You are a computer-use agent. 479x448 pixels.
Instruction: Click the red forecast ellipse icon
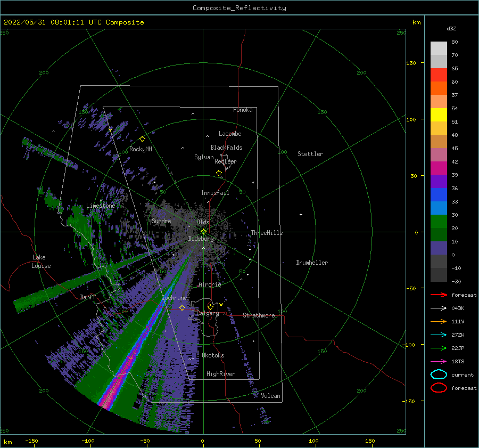pyautogui.click(x=439, y=388)
